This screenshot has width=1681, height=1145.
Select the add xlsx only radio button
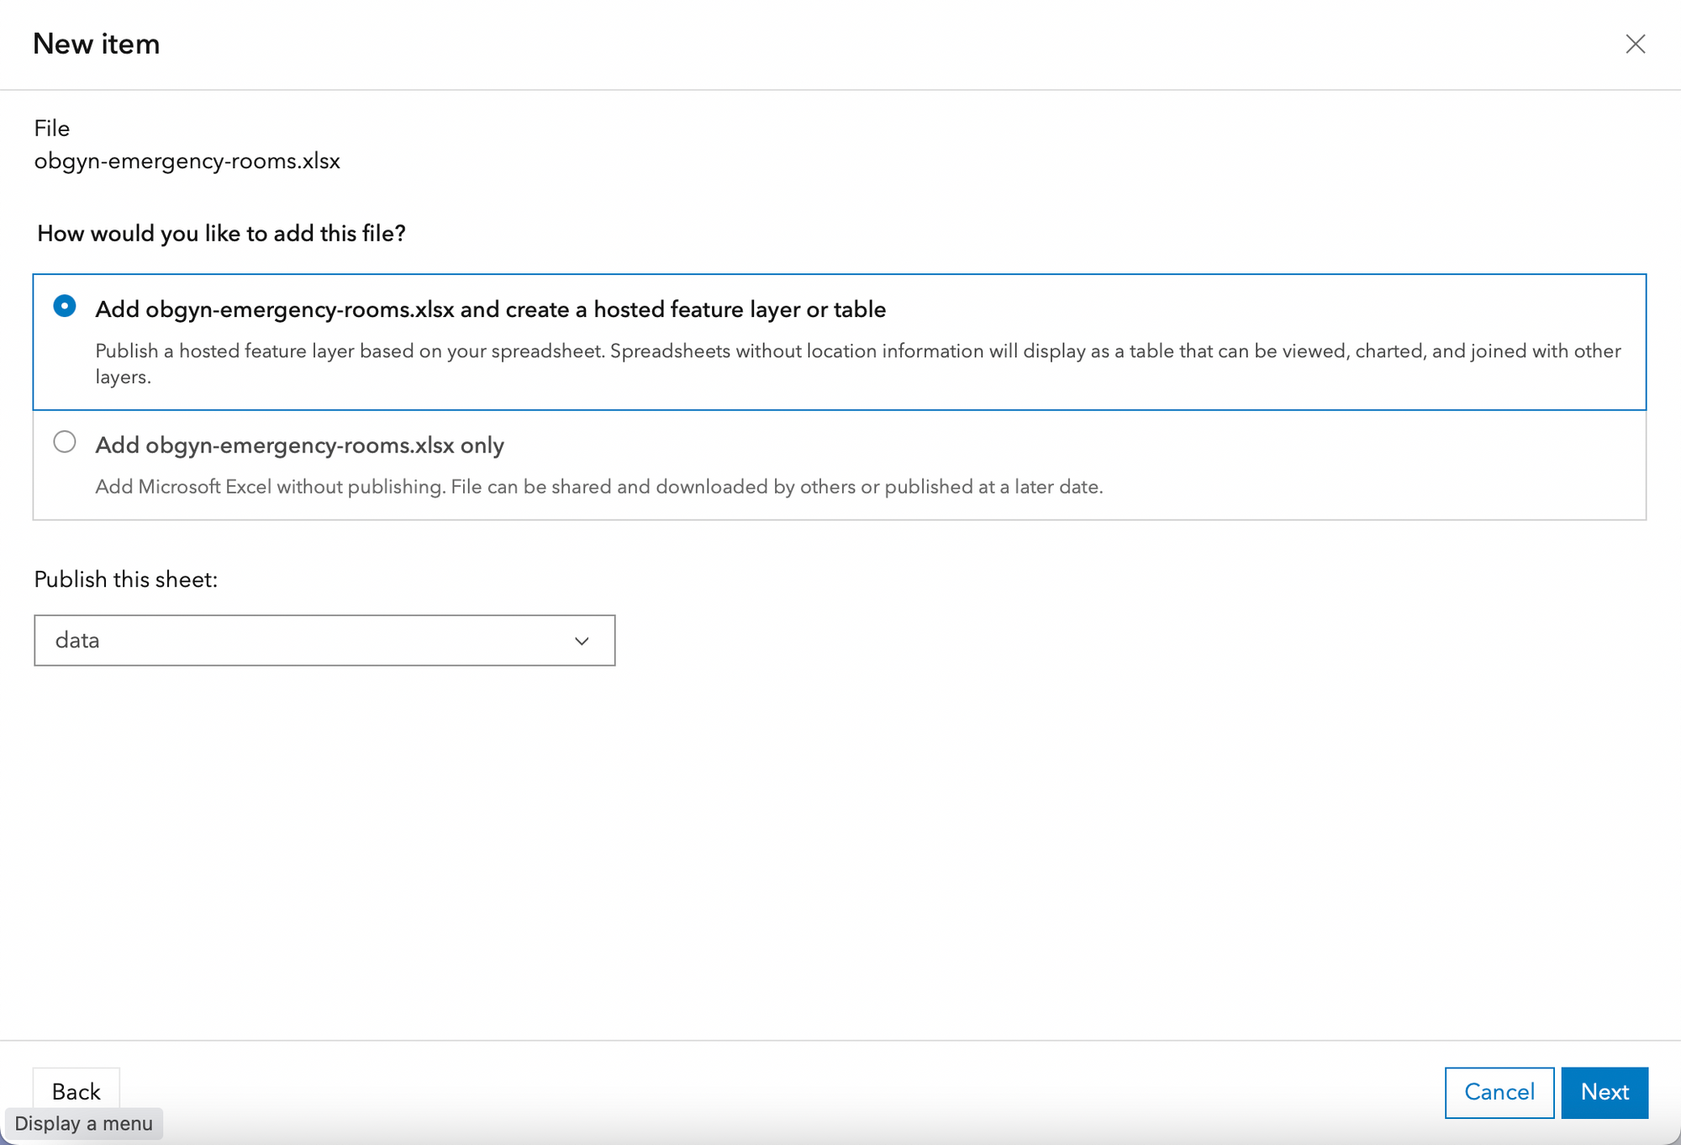pos(65,442)
